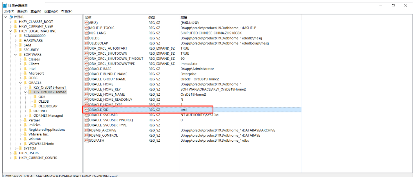Select the ORACLE_SVCUSER_PWDREQ value name

pyautogui.click(x=111, y=120)
